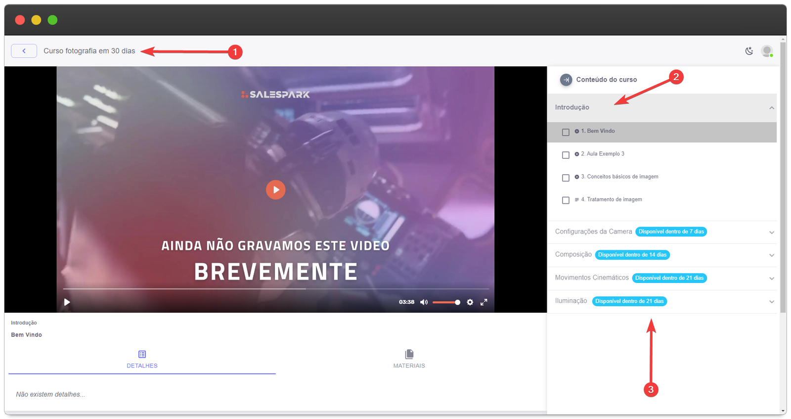Adjust the video volume slider
Screen dimensions: 791x419
pos(446,302)
